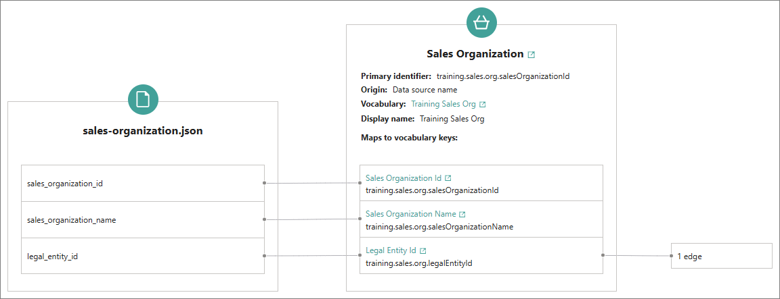Click the Display name value Training Sales Org
Screen dimensions: 780x299
pos(452,119)
